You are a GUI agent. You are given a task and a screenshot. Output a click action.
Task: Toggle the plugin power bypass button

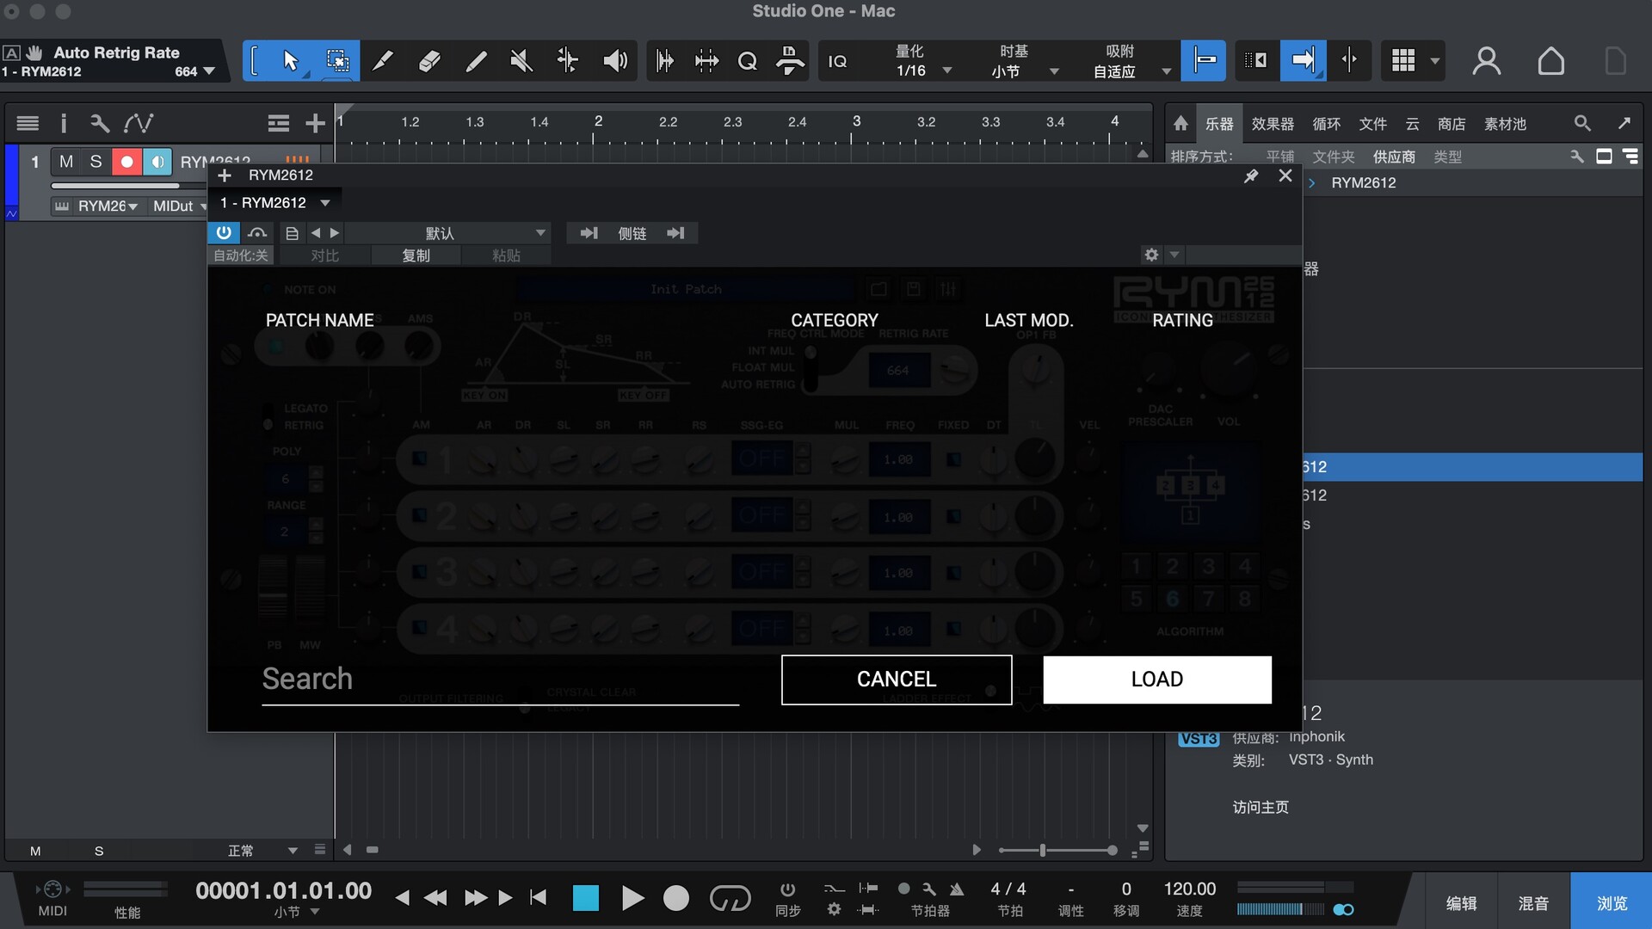tap(224, 233)
